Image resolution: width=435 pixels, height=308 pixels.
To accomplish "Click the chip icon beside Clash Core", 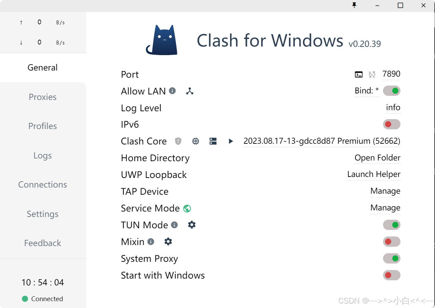I will coord(195,141).
